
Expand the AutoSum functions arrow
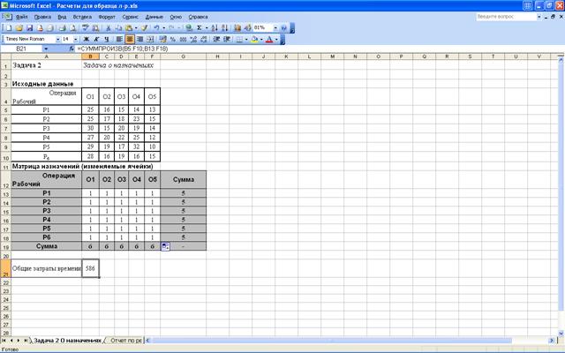(207, 27)
